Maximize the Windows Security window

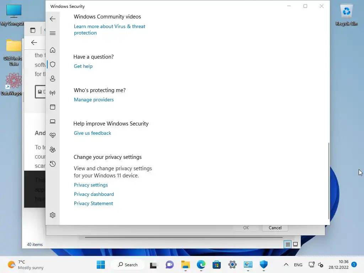click(305, 6)
